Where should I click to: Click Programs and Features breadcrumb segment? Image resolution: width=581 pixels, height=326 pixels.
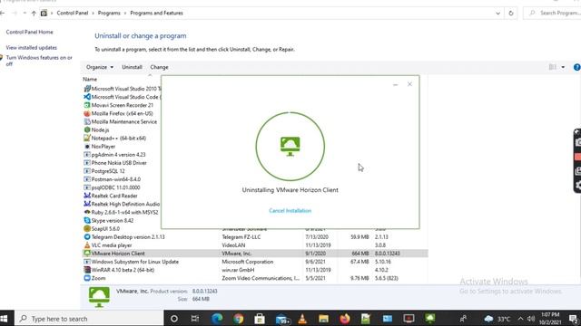pos(156,13)
